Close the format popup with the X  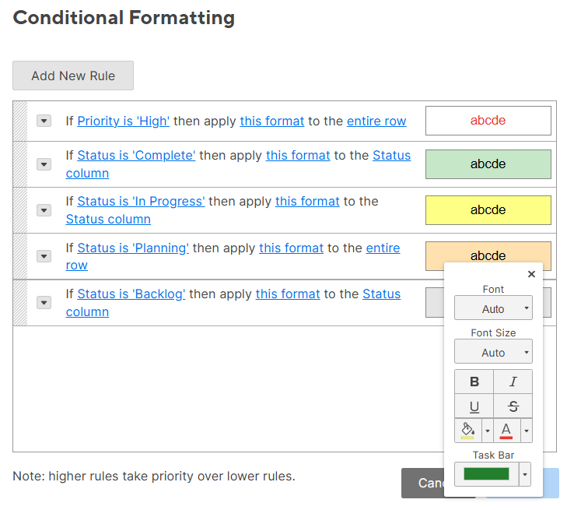click(x=531, y=274)
